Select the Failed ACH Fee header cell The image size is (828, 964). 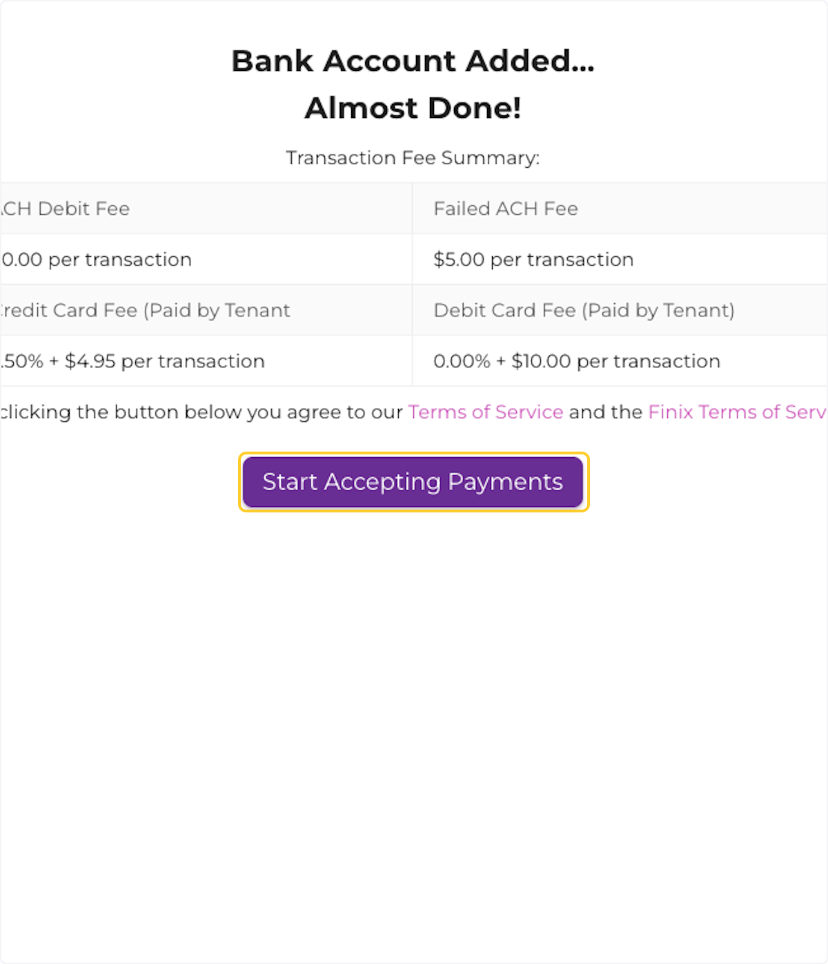505,209
